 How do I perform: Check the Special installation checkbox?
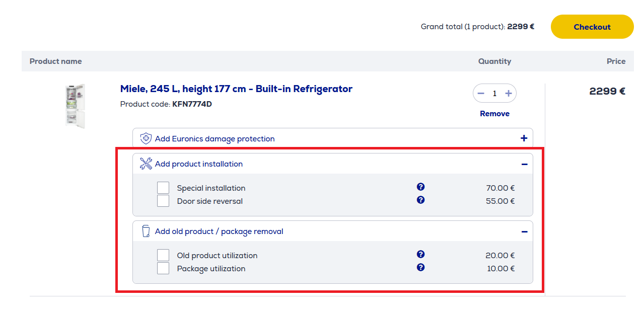163,188
